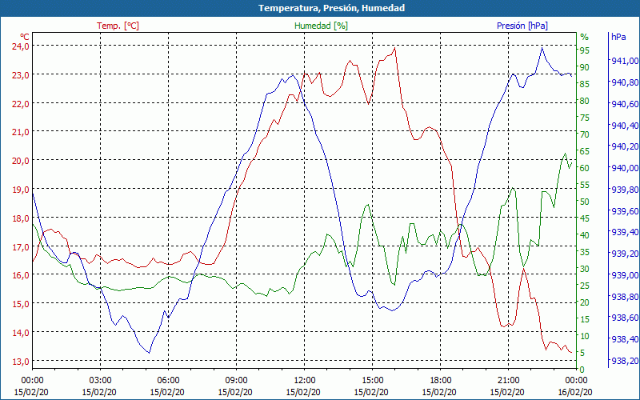Image resolution: width=640 pixels, height=400 pixels.
Task: Click the '15:00' time axis label
Action: 372,380
